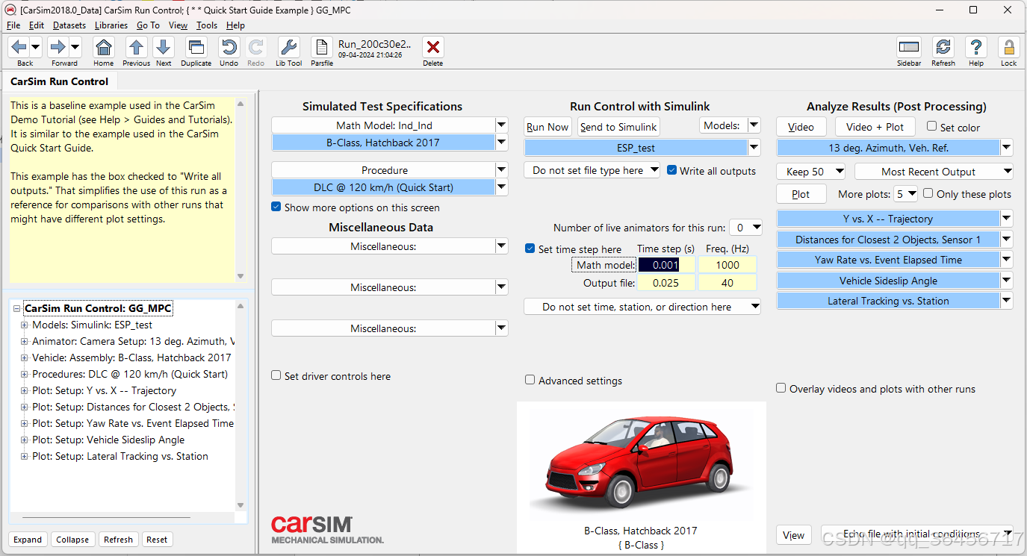The width and height of the screenshot is (1027, 556).
Task: Check the Set color box
Action: (931, 126)
